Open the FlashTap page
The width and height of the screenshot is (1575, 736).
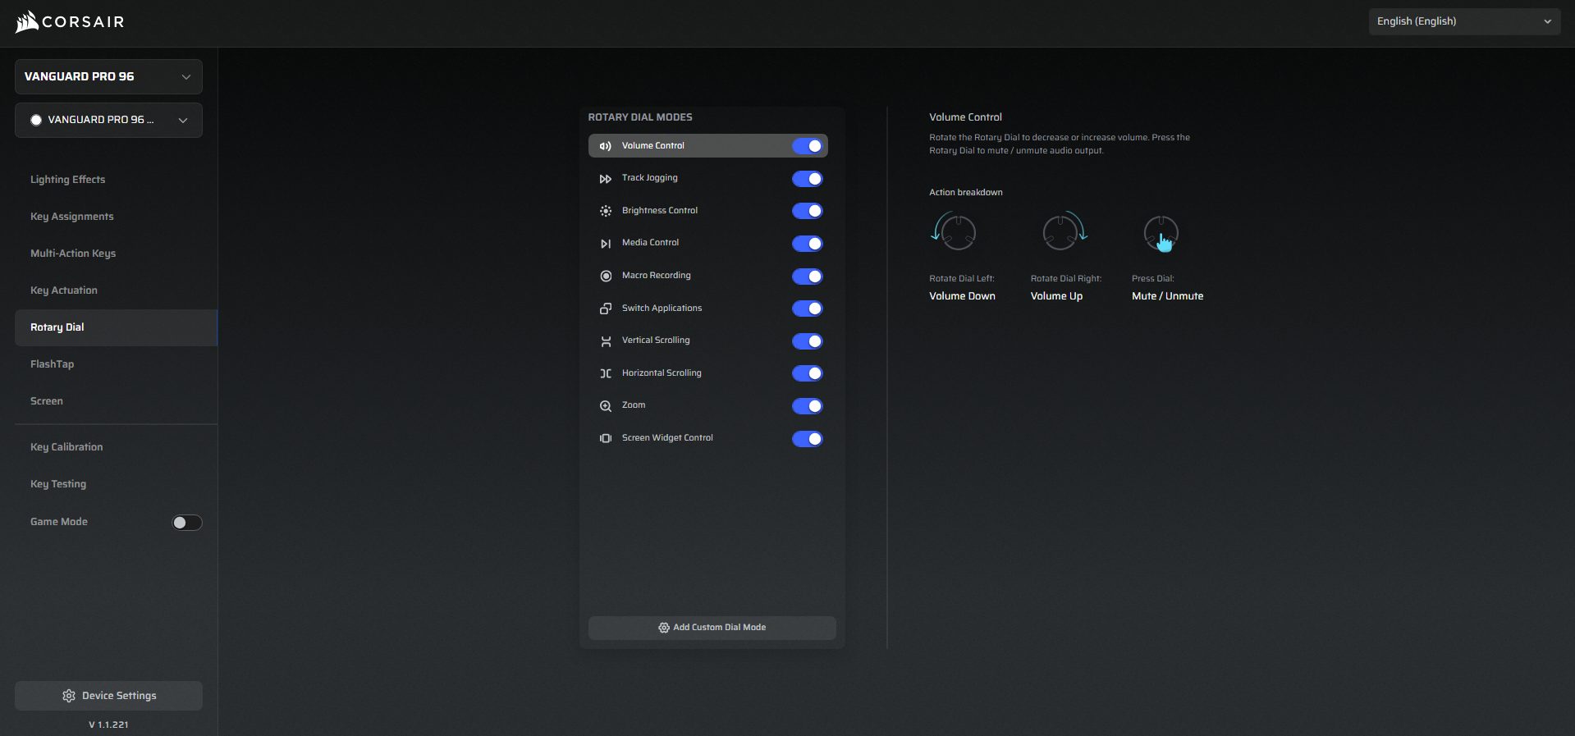(x=53, y=364)
